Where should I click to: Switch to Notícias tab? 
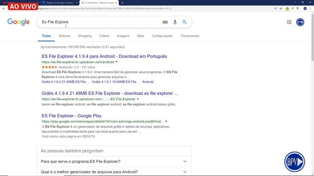point(64,36)
